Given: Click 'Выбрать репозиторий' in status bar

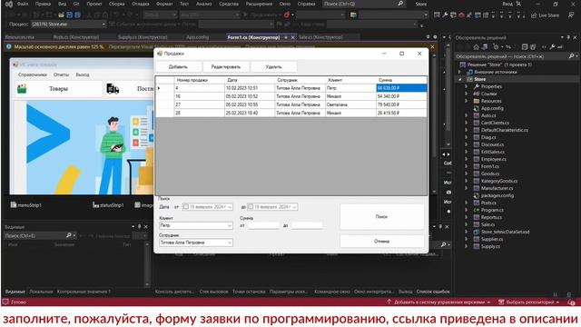Looking at the screenshot, I should [x=528, y=302].
